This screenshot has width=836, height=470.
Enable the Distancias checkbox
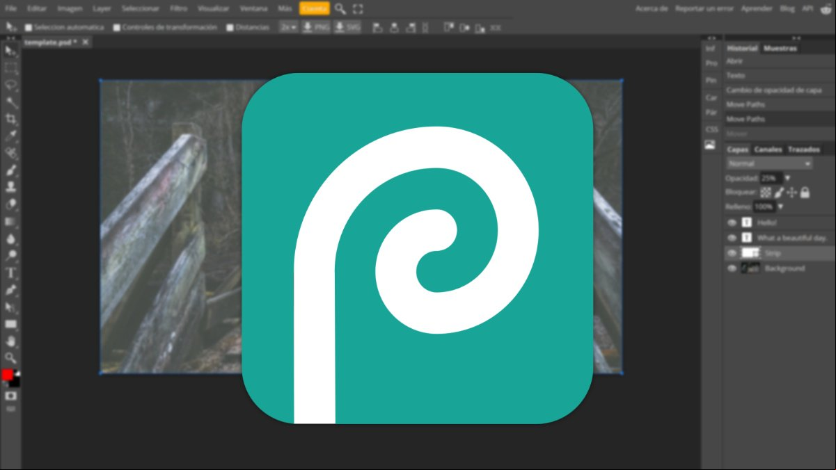click(230, 28)
